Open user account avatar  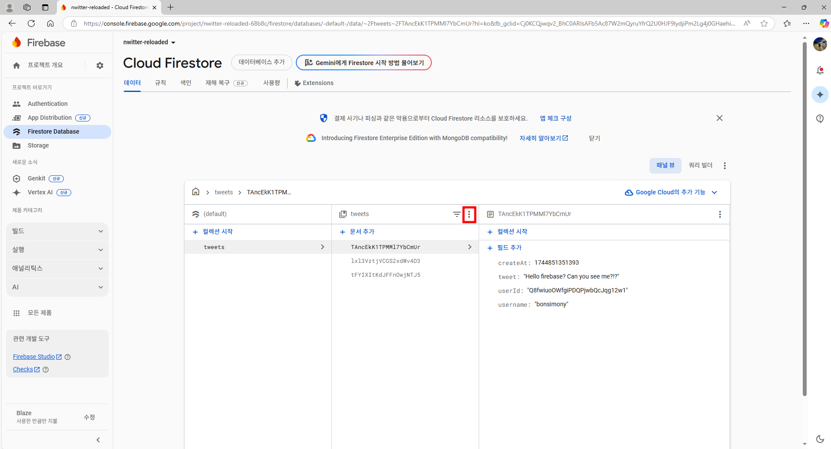pos(820,44)
